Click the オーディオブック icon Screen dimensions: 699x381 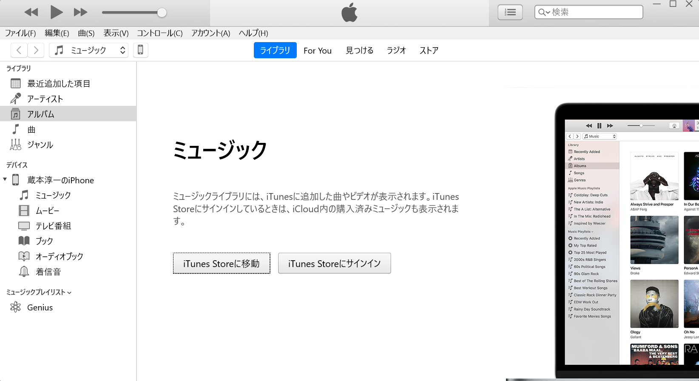(24, 256)
